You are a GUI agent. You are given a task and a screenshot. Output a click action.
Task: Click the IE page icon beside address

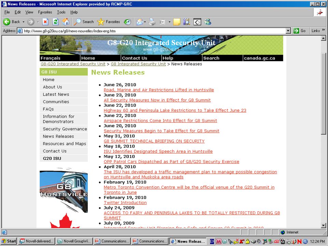[20, 31]
